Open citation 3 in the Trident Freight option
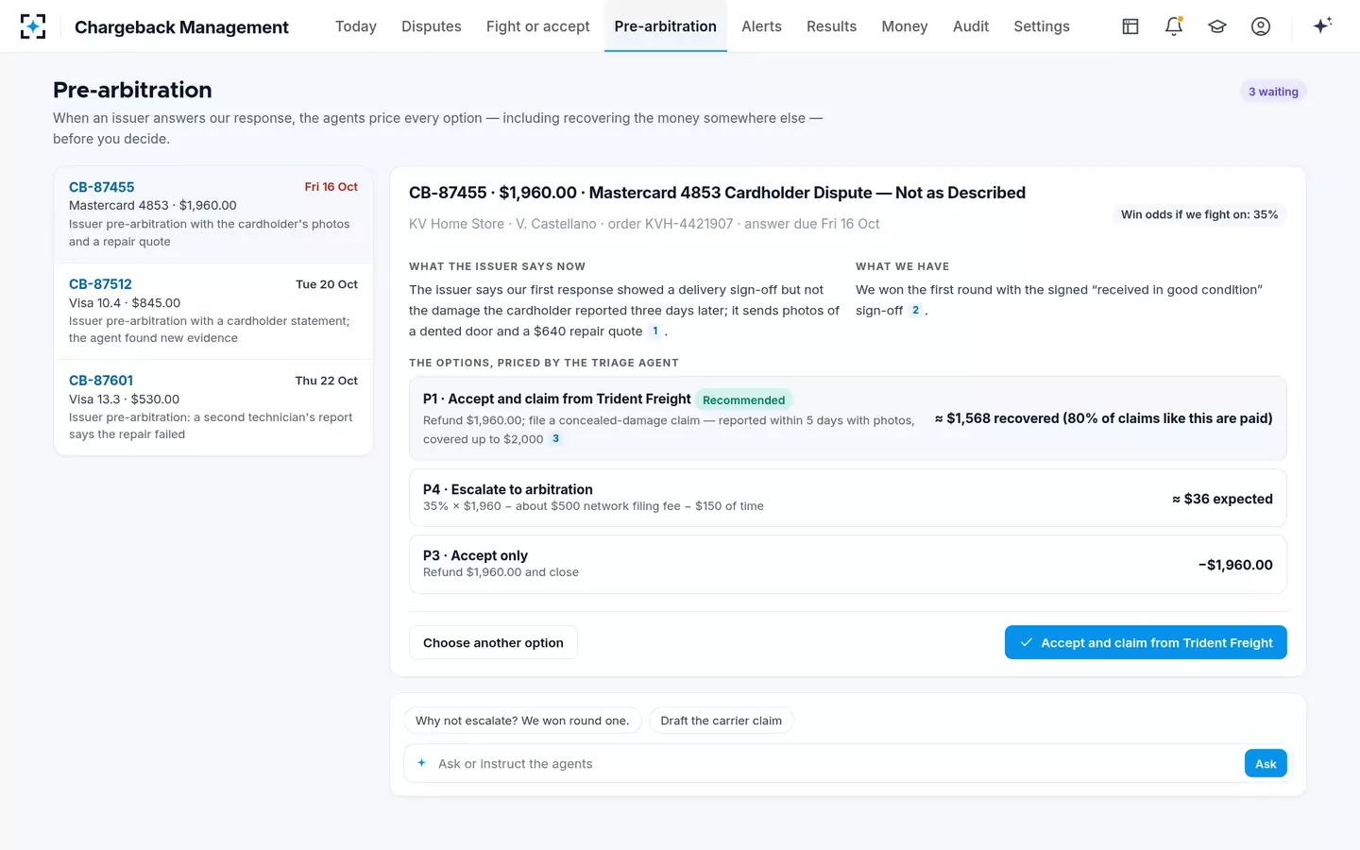Viewport: 1360px width, 850px height. pyautogui.click(x=555, y=438)
